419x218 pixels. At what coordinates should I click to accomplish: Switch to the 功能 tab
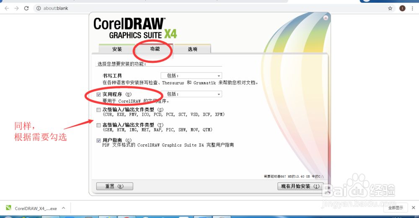point(155,49)
